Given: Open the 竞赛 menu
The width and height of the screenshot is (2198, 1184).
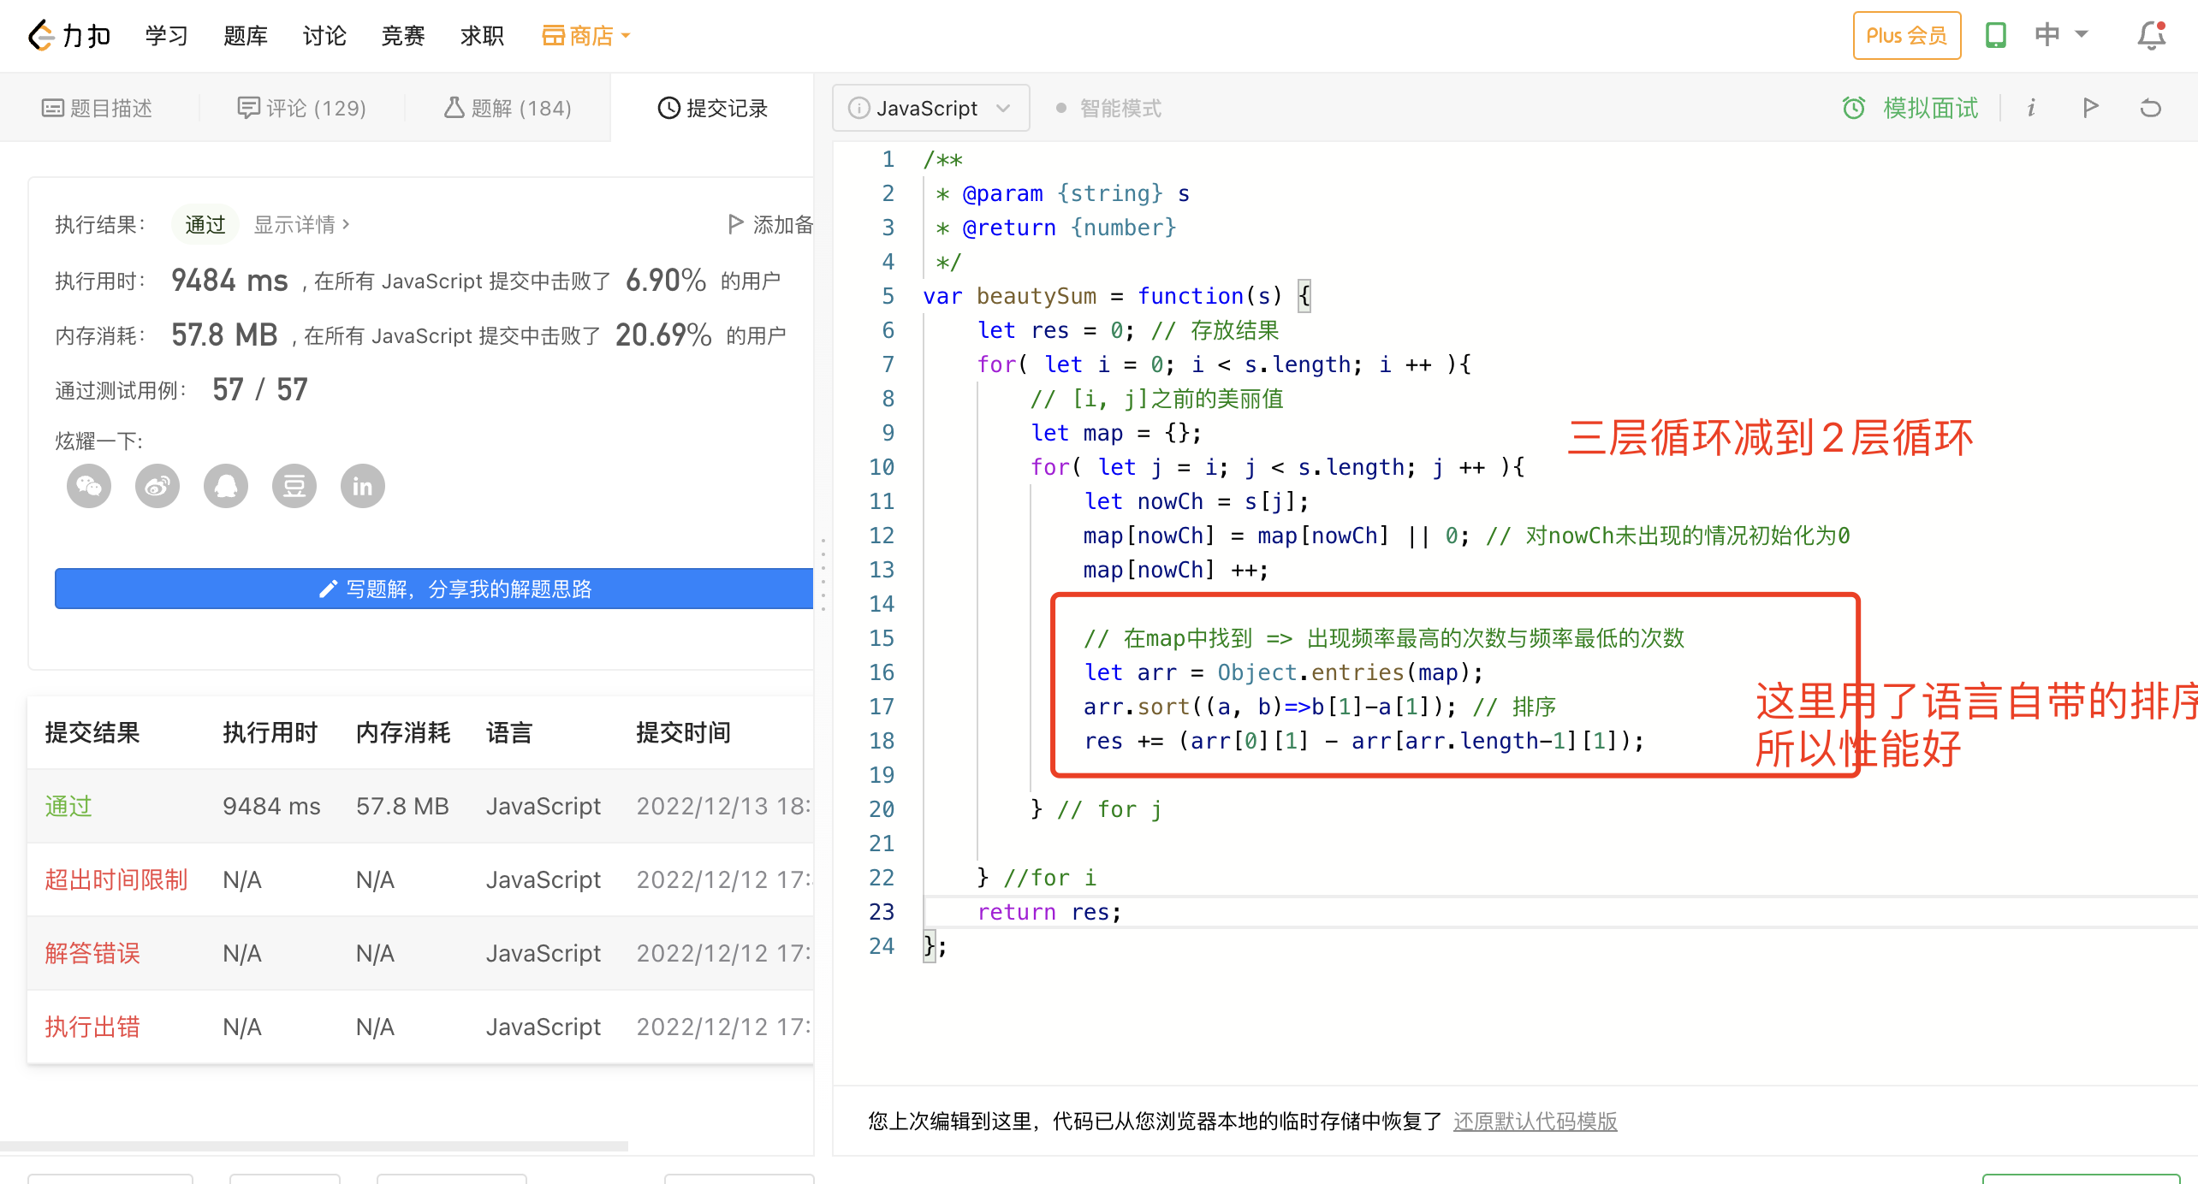Looking at the screenshot, I should coord(403,35).
